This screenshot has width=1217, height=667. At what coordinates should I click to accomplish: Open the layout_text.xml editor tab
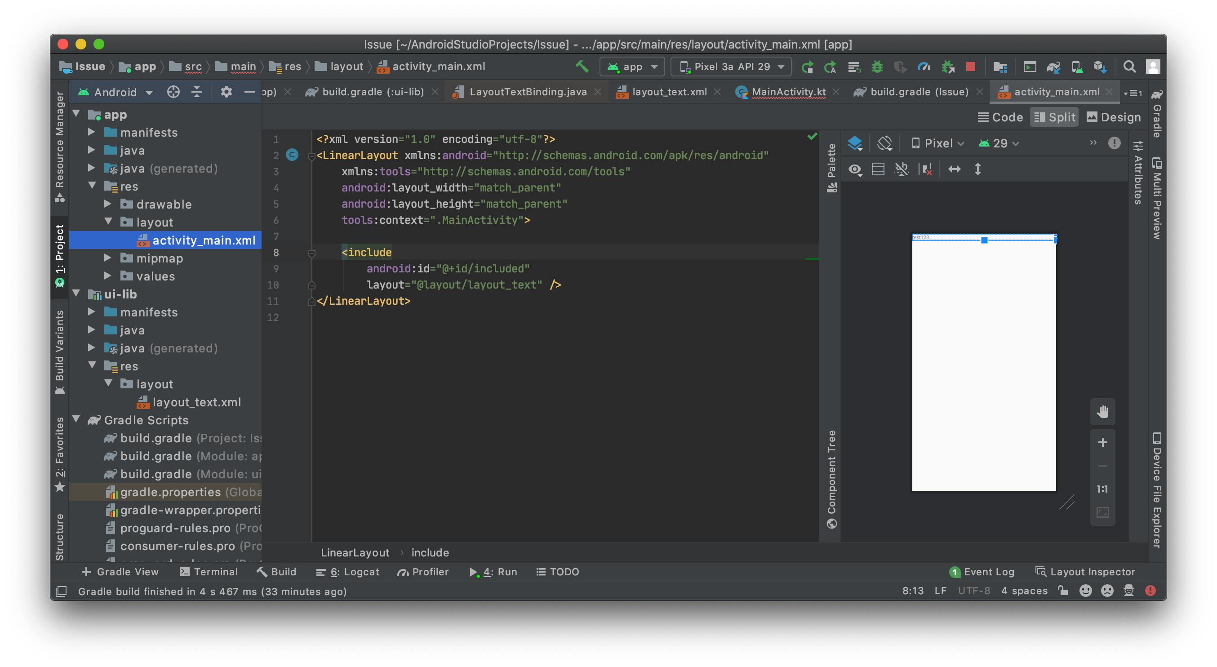tap(669, 92)
